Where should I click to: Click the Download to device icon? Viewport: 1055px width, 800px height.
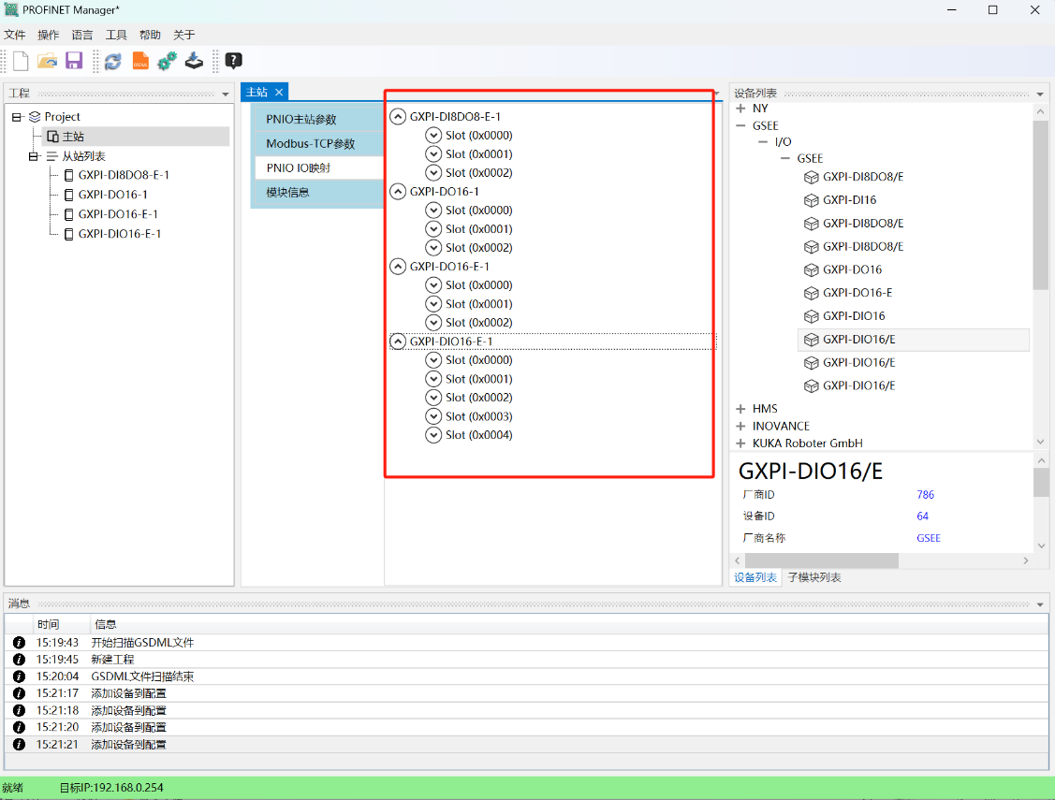coord(194,61)
